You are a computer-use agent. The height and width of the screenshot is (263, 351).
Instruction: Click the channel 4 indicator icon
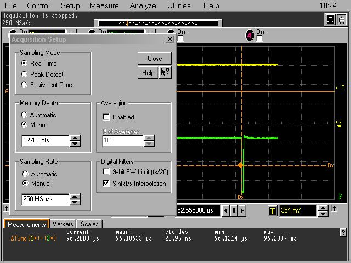point(250,36)
